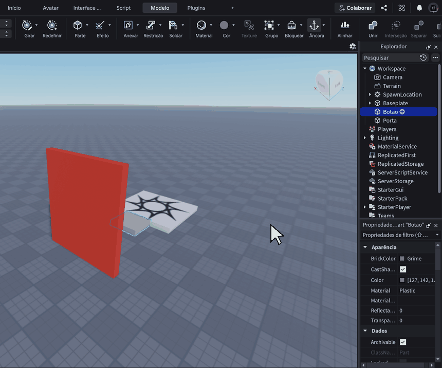Click the Propriedades de filtro field
442x368 pixels.
[400, 235]
